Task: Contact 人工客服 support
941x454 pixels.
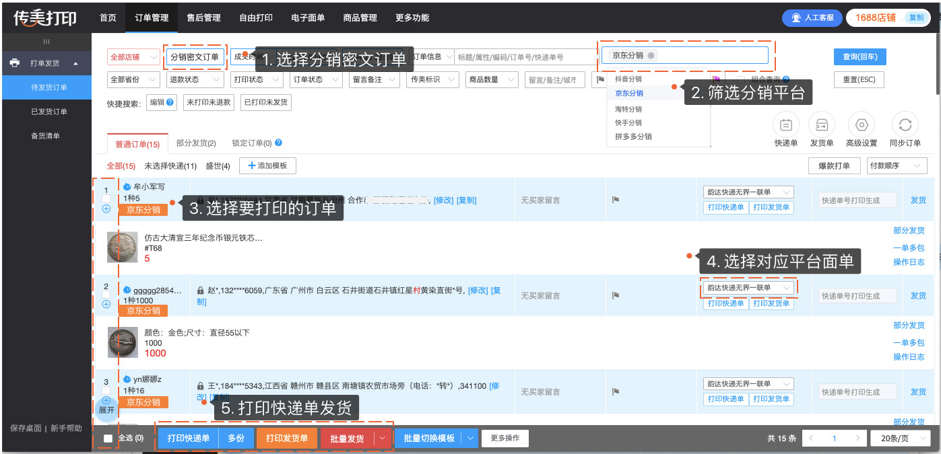Action: click(x=812, y=17)
